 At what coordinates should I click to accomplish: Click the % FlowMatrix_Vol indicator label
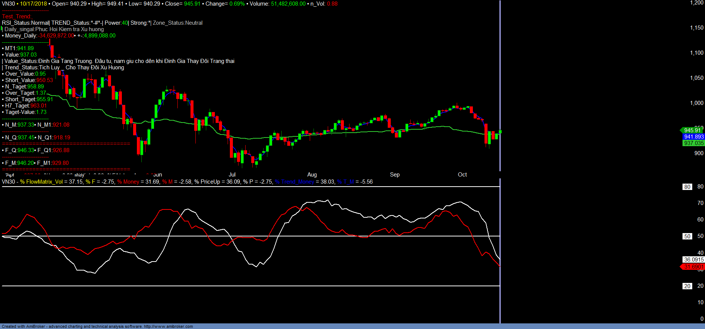[x=41, y=182]
